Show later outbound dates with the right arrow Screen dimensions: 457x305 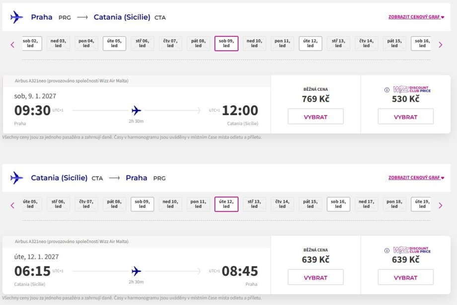440,45
